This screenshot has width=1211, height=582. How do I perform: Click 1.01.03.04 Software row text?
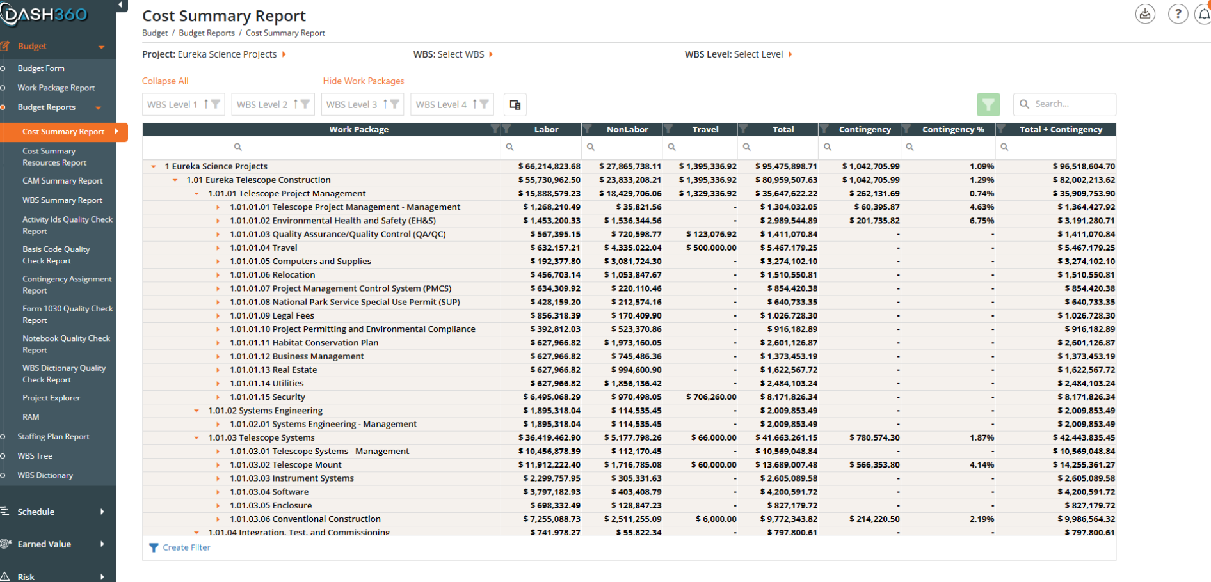(269, 492)
